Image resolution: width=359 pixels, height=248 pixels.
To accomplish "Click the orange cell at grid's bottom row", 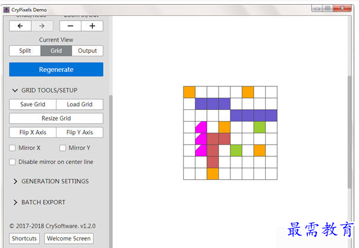I will pos(213,174).
